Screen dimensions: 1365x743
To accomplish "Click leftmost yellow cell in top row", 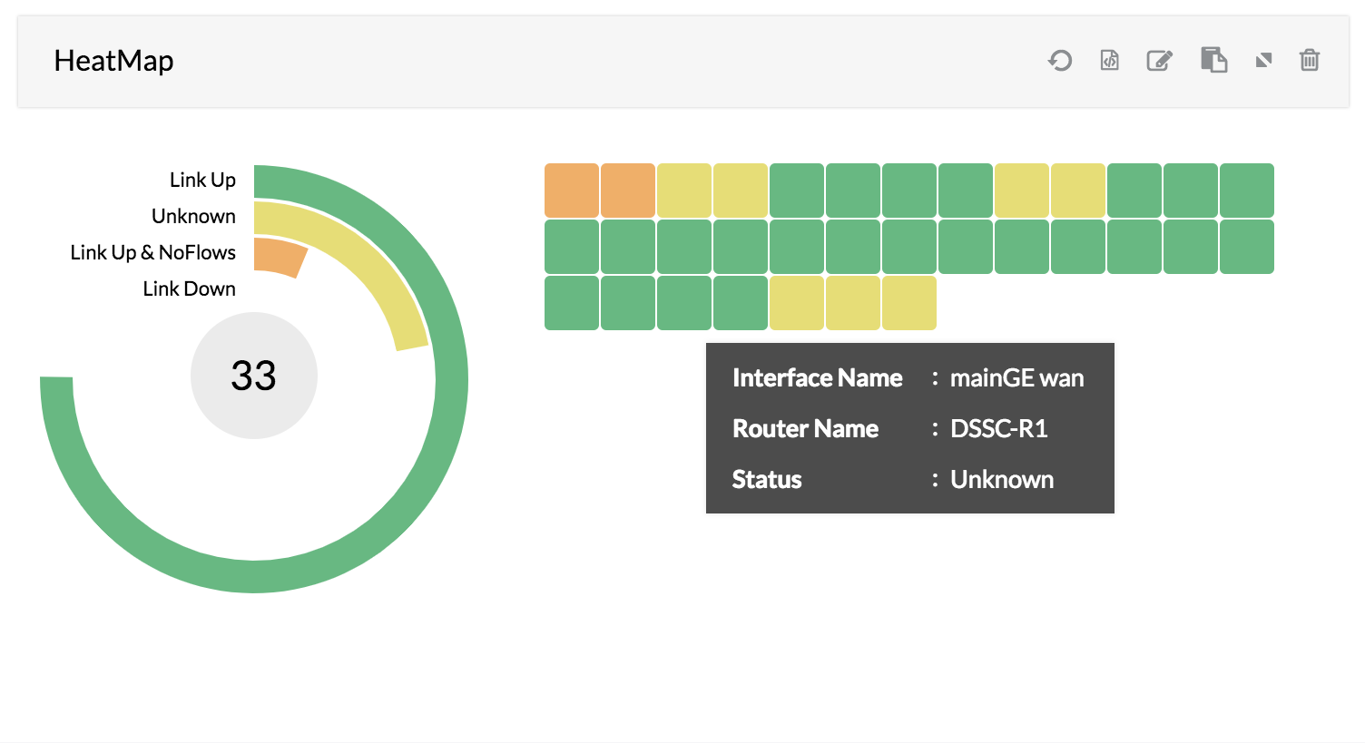I will [684, 191].
